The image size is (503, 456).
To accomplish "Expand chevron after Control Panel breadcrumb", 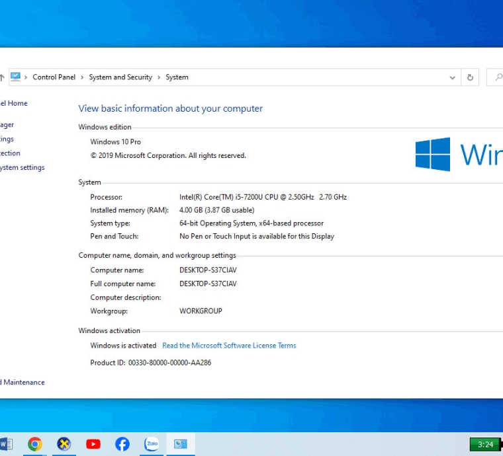I will tap(82, 77).
